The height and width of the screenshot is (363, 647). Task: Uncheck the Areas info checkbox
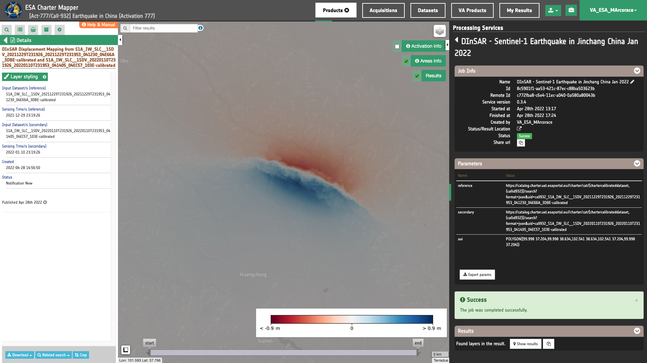406,61
